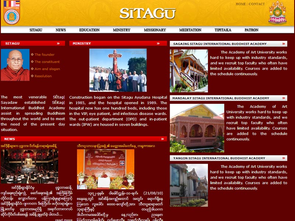This screenshot has height=221, width=295.
Task: Open the MEDITATION navigation item
Action: 190,30
